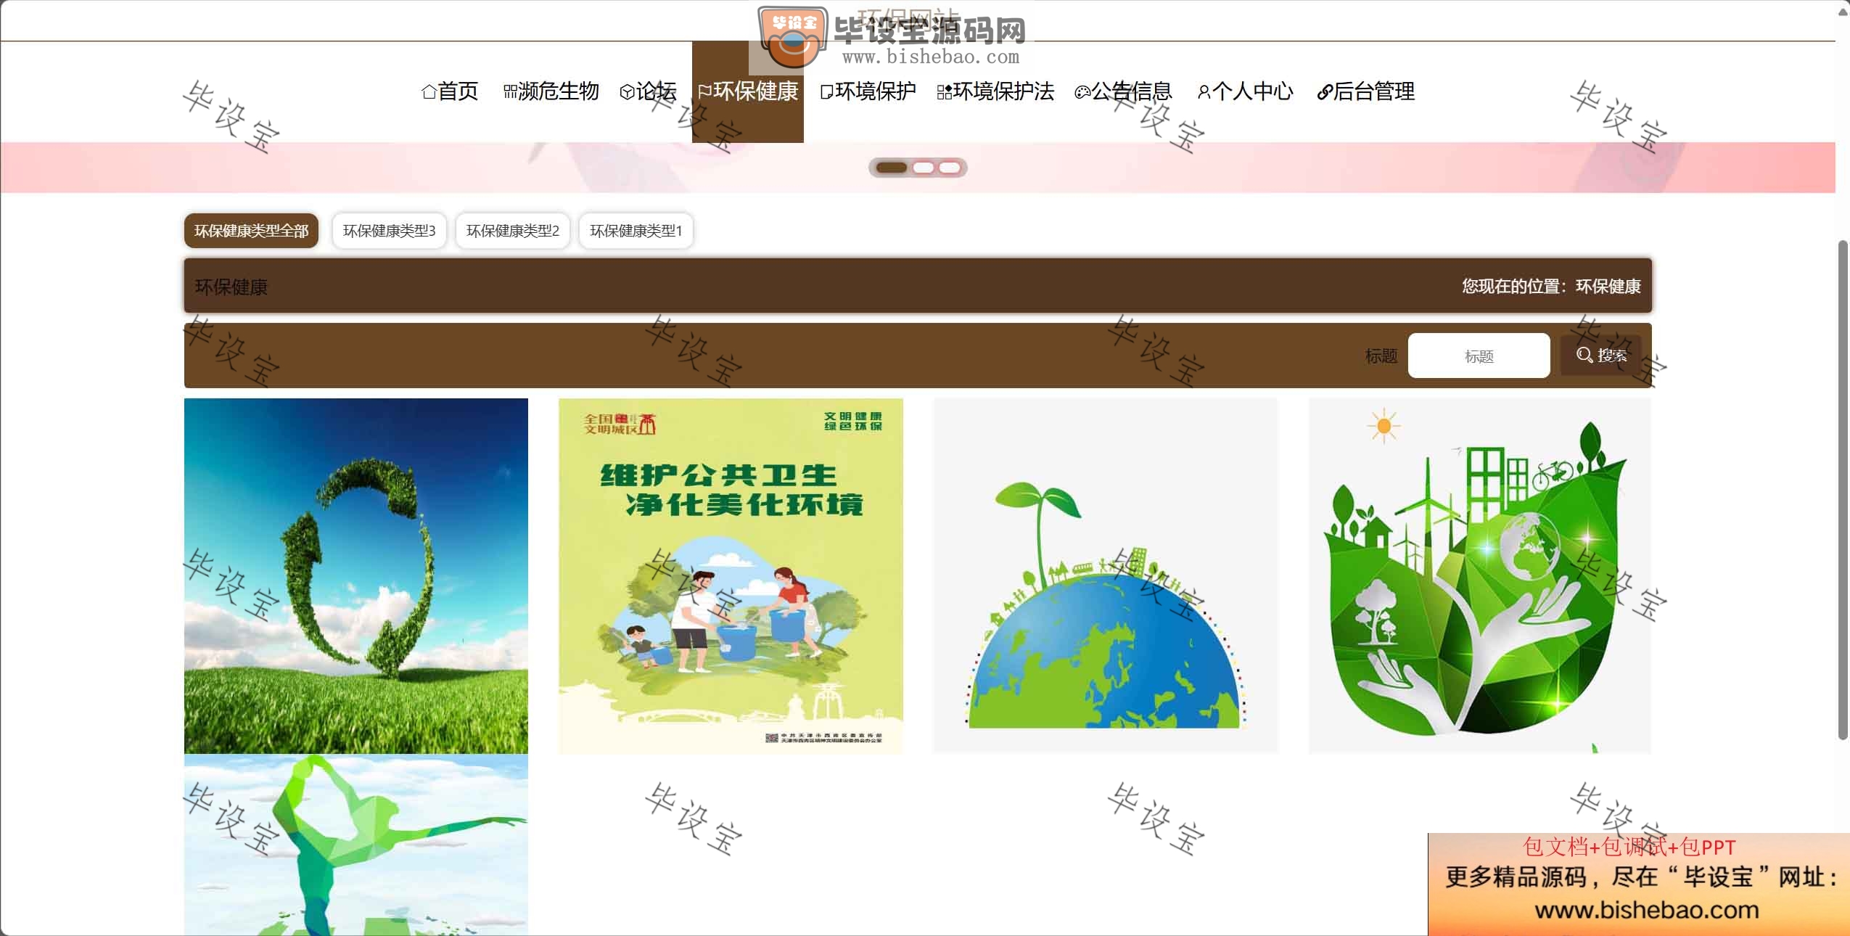This screenshot has height=936, width=1850.
Task: Click the palette icon beside 公告信息
Action: coord(1082,92)
